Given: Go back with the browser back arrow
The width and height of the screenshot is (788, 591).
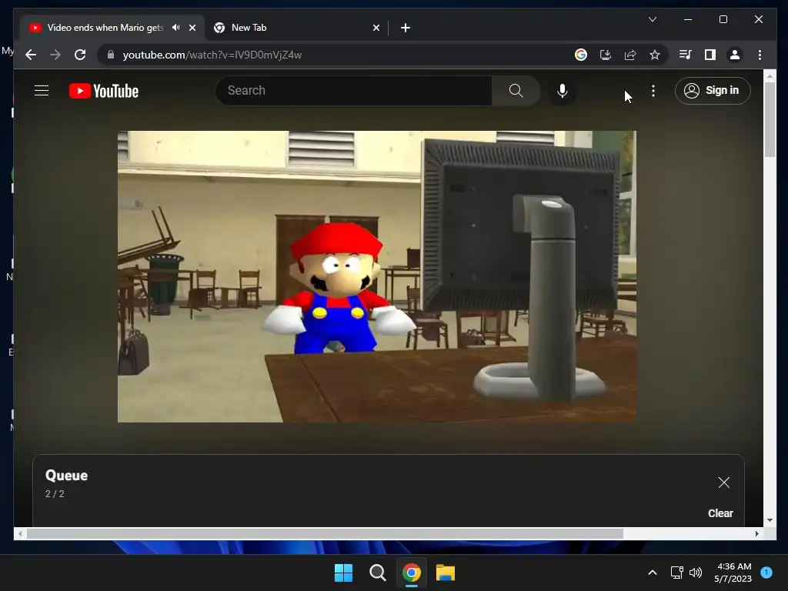Looking at the screenshot, I should [31, 55].
